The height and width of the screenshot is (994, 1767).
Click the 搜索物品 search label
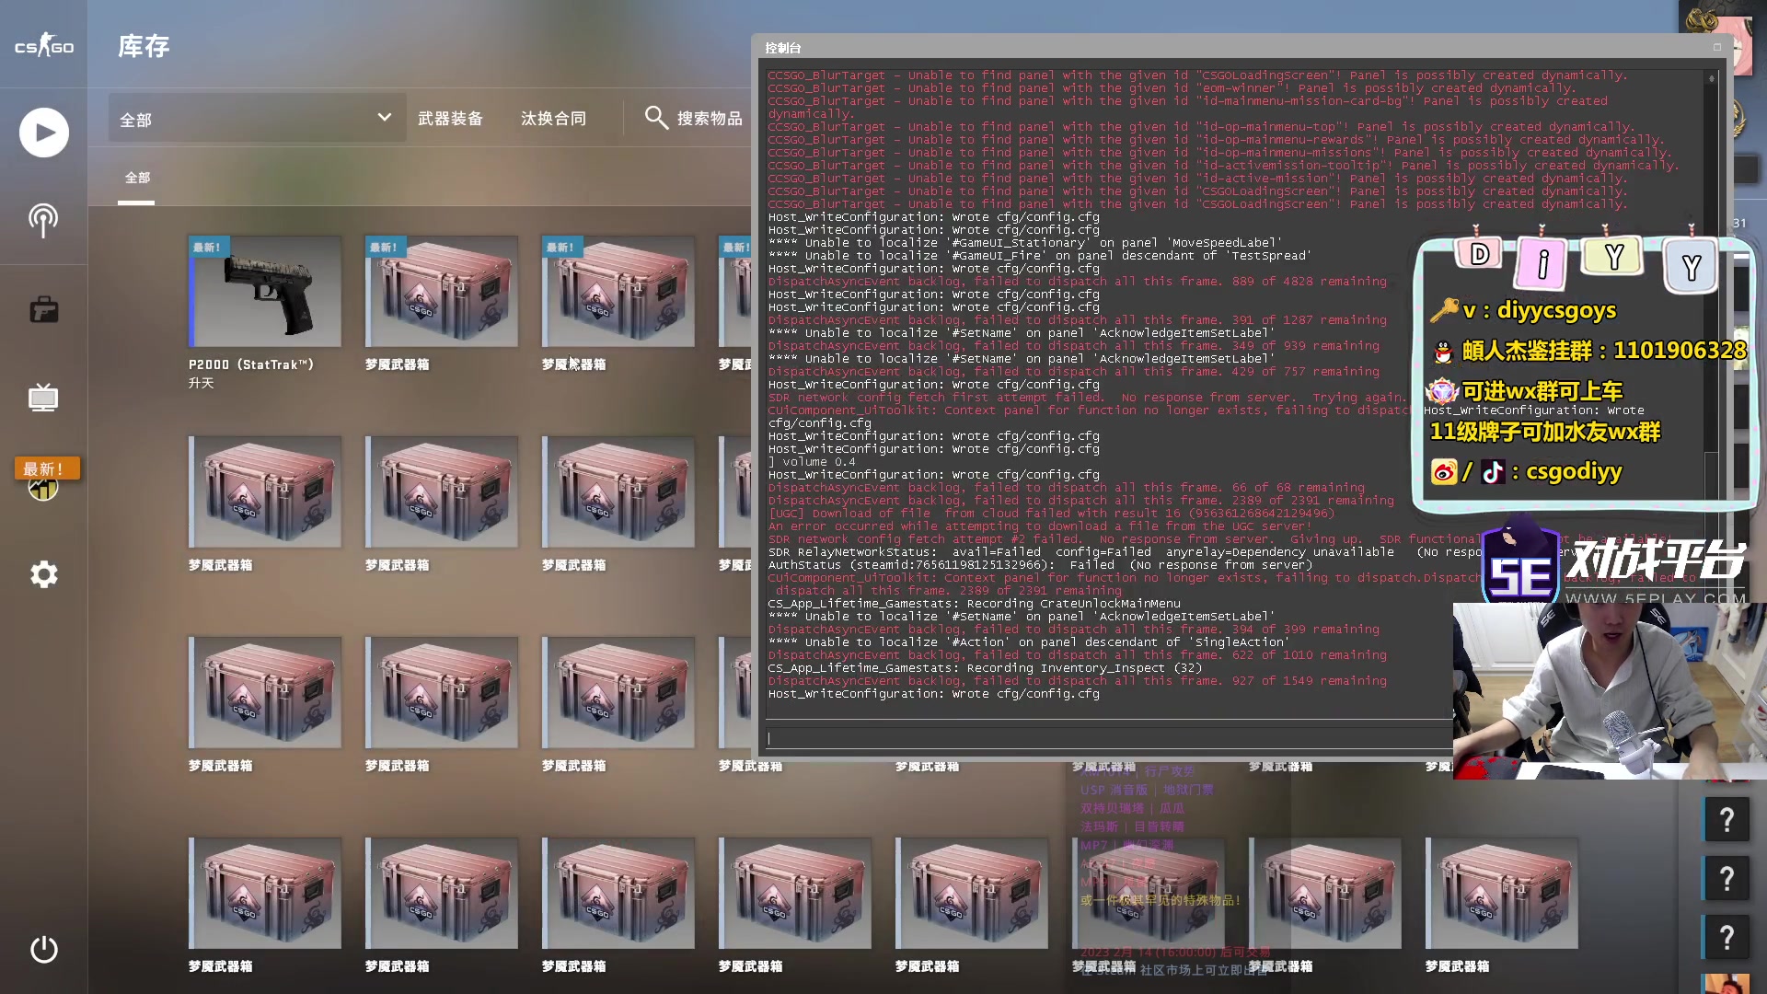710,119
